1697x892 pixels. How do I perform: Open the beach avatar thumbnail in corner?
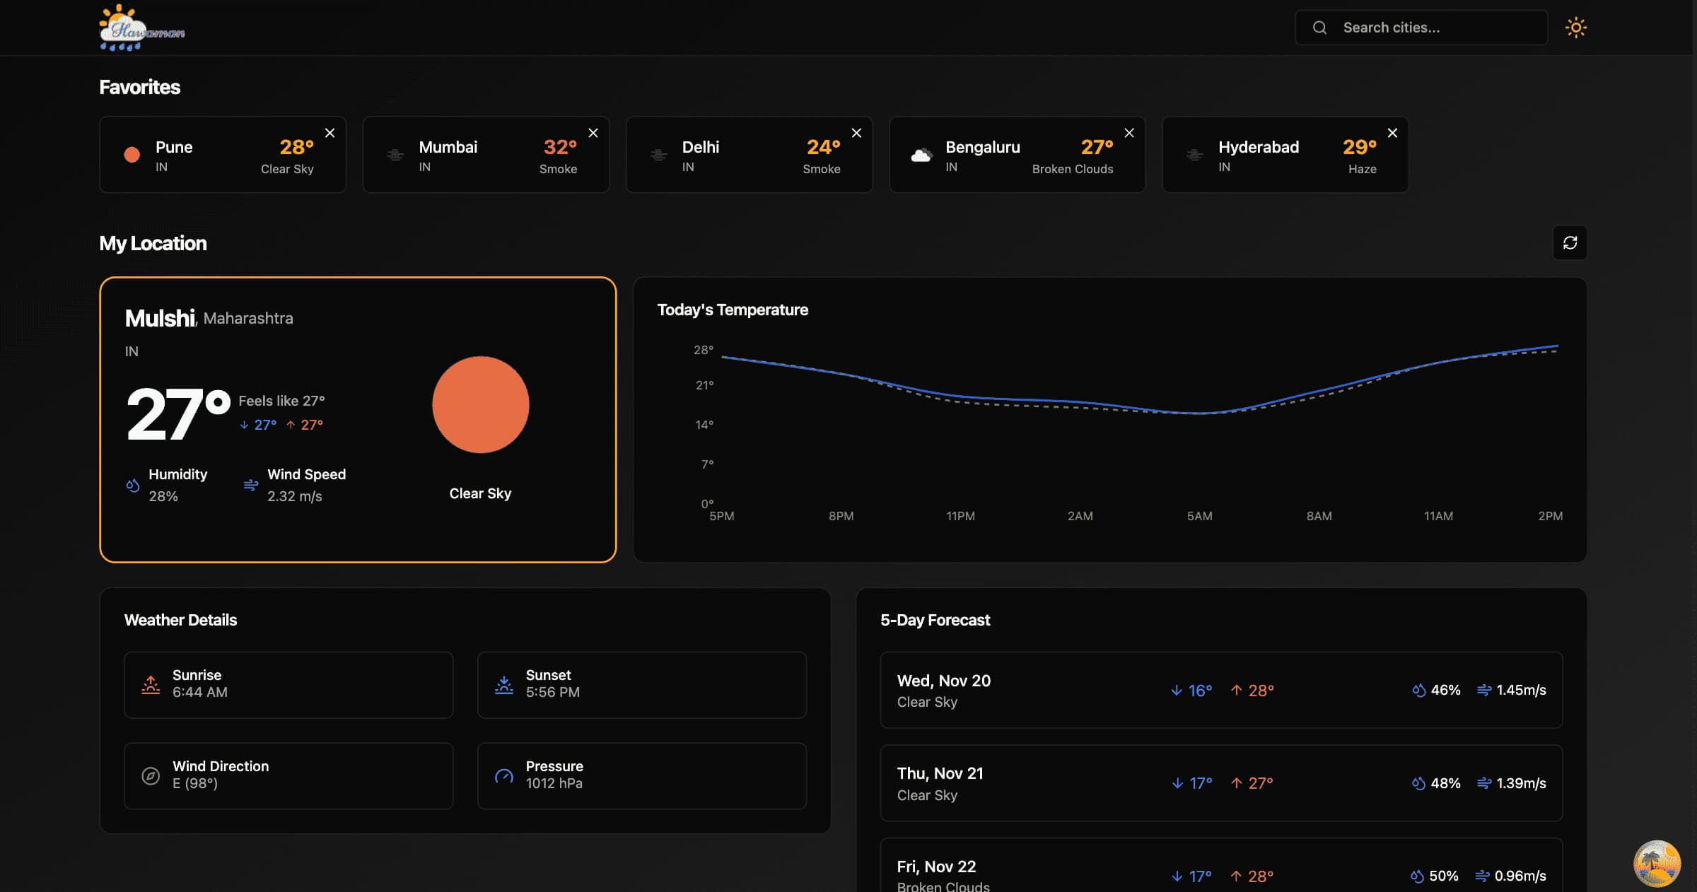(1657, 863)
